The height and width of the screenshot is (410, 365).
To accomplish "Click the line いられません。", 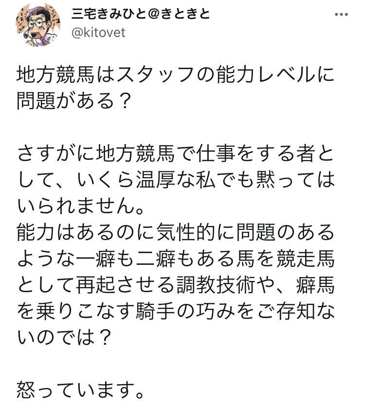I will coord(81,206).
